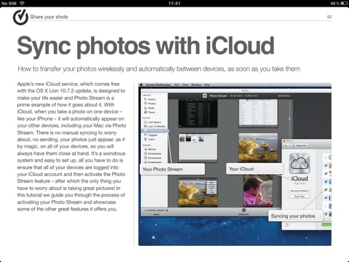
Task: Tap the Syncing your photos callout
Action: click(295, 216)
